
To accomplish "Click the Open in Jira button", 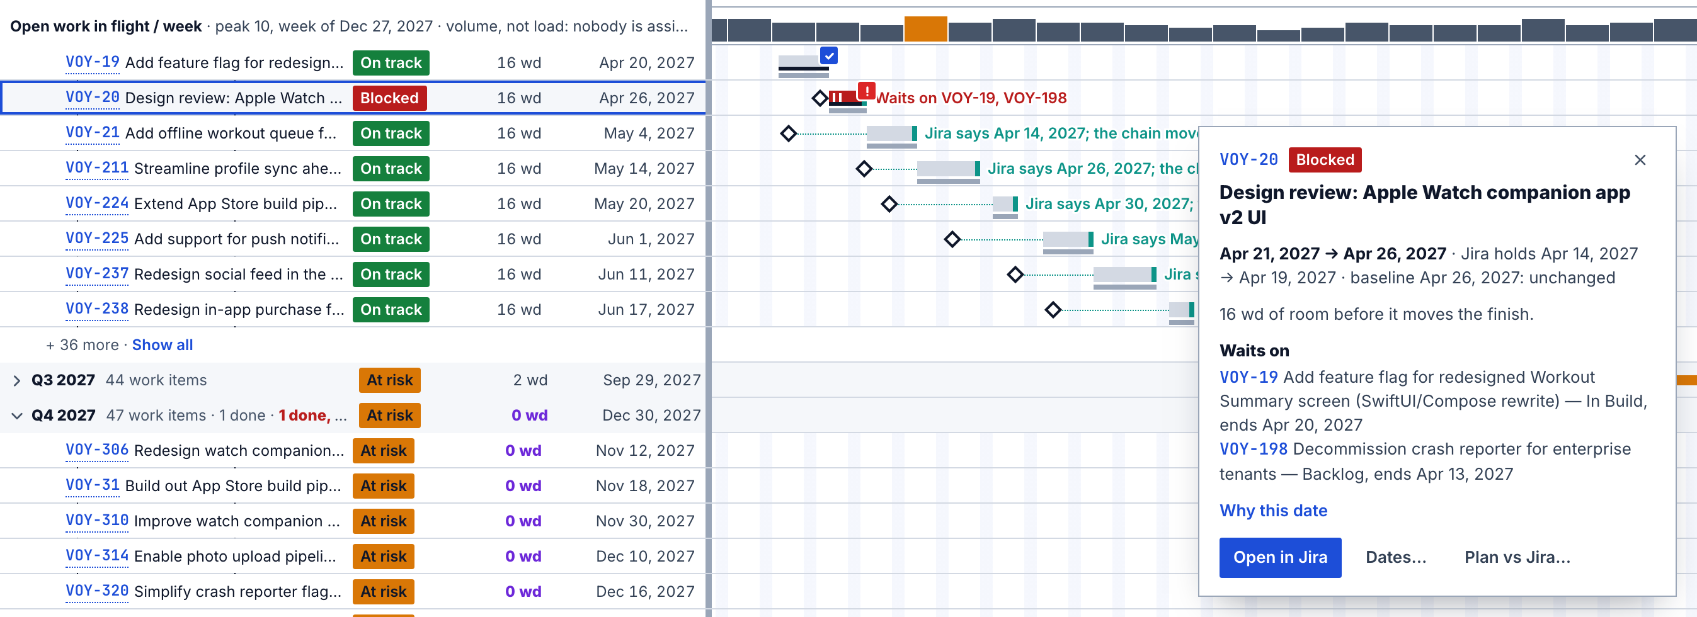I will coord(1280,558).
